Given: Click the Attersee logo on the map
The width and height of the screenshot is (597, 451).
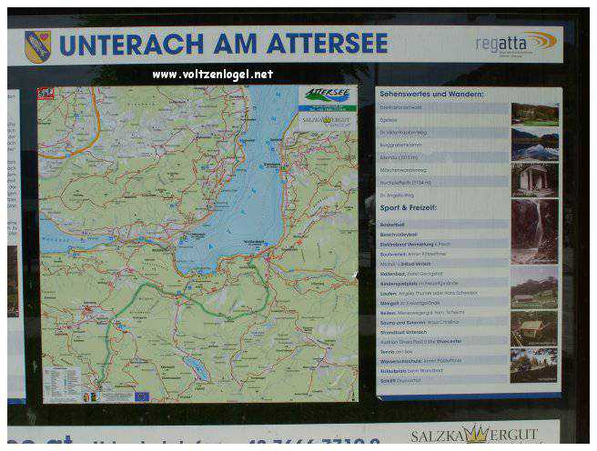Looking at the screenshot, I should (327, 95).
